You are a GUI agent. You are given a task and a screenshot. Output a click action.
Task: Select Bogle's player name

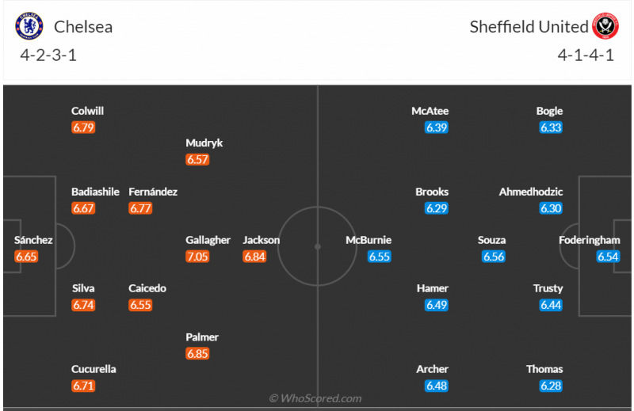click(549, 111)
